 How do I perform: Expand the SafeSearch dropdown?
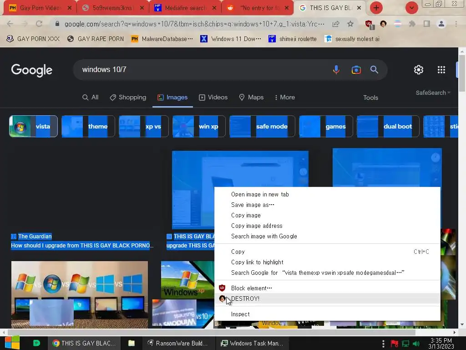tap(433, 93)
